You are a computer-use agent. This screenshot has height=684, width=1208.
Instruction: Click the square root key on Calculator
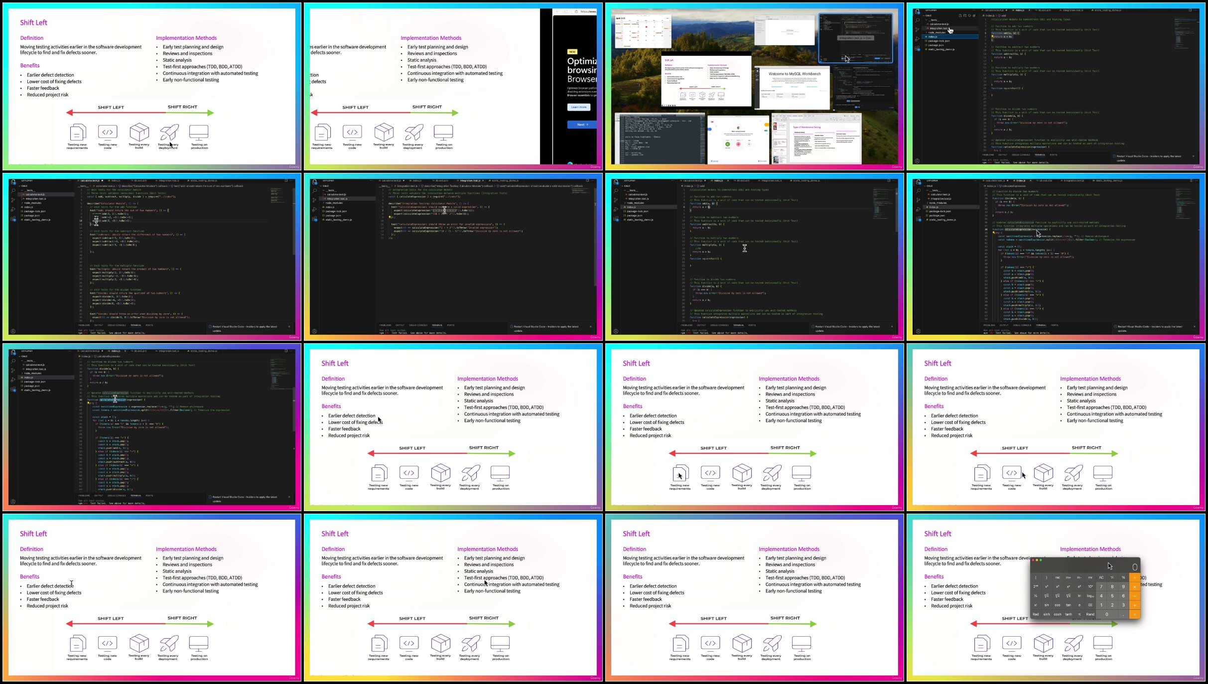pos(1047,596)
